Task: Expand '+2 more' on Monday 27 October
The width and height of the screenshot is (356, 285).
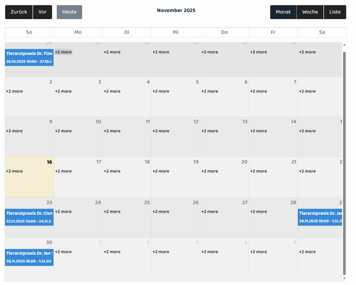Action: pos(63,52)
